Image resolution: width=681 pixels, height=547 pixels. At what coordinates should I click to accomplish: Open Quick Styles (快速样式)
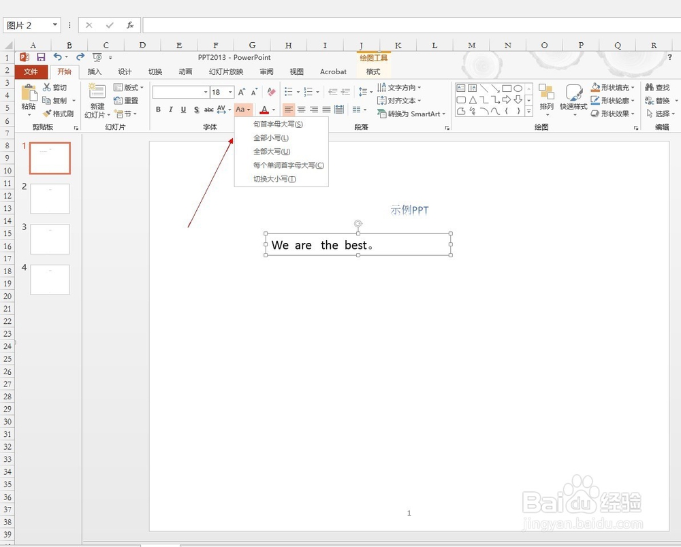[573, 100]
